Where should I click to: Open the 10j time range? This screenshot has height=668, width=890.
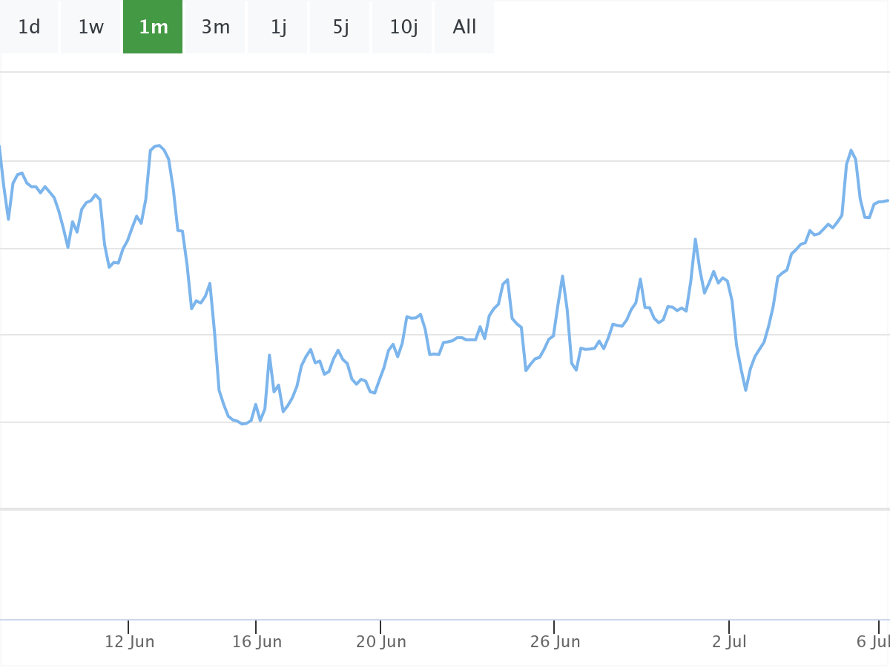click(x=403, y=27)
